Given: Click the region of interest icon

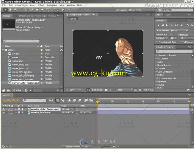Looking at the screenshot, I should point(136,90).
